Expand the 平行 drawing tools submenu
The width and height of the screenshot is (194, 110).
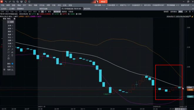coord(10,37)
